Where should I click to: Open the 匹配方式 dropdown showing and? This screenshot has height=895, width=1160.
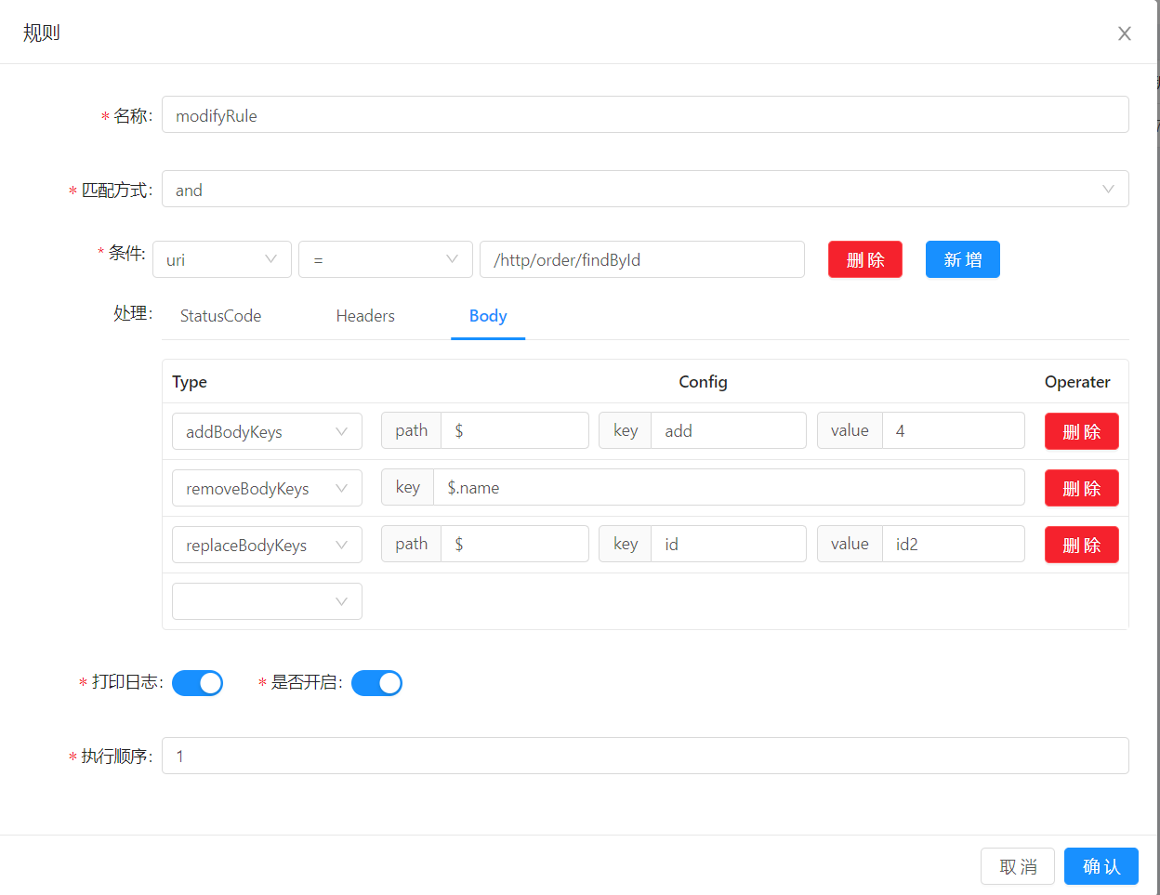point(644,189)
